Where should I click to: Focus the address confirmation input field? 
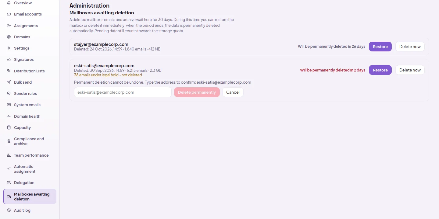tap(123, 92)
